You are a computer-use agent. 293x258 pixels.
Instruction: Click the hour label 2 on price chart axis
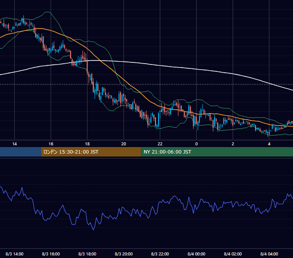pos(233,144)
